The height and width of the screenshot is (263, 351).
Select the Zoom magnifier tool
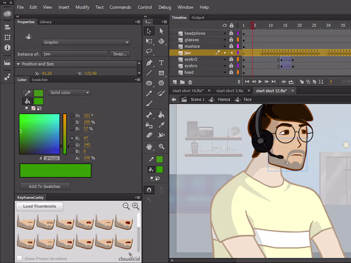pyautogui.click(x=161, y=146)
